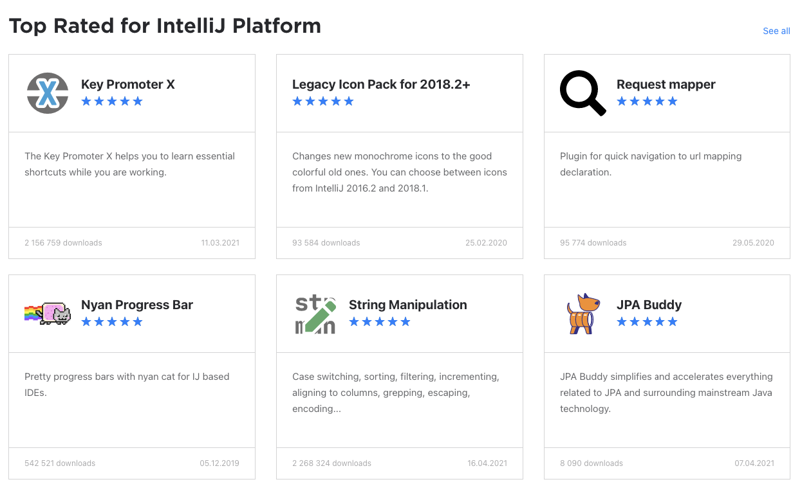Click the String Manipulation pencil icon
The height and width of the screenshot is (484, 802).
click(x=315, y=314)
